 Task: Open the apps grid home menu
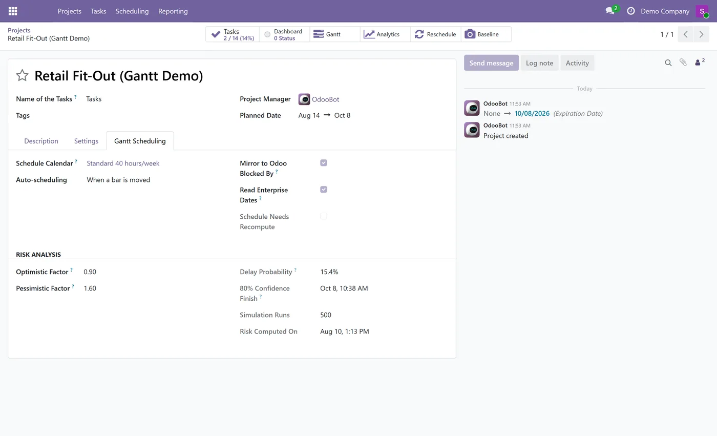(x=13, y=11)
